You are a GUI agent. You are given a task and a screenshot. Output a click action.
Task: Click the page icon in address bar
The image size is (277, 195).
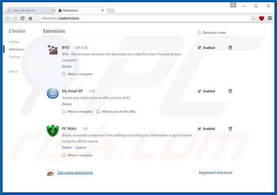pos(38,18)
